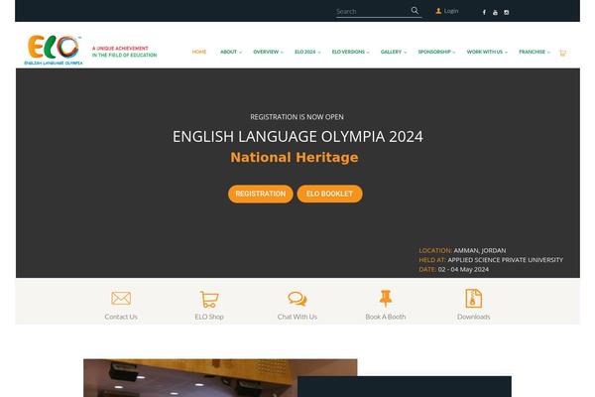The image size is (595, 397).
Task: Open the Contact Us link label
Action: (x=121, y=317)
